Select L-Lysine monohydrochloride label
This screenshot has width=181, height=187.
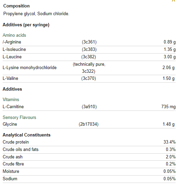tap(30, 68)
